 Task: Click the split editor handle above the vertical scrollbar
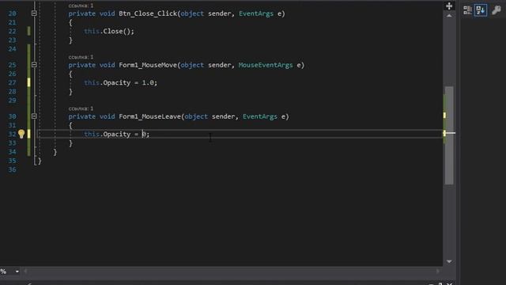pos(449,6)
